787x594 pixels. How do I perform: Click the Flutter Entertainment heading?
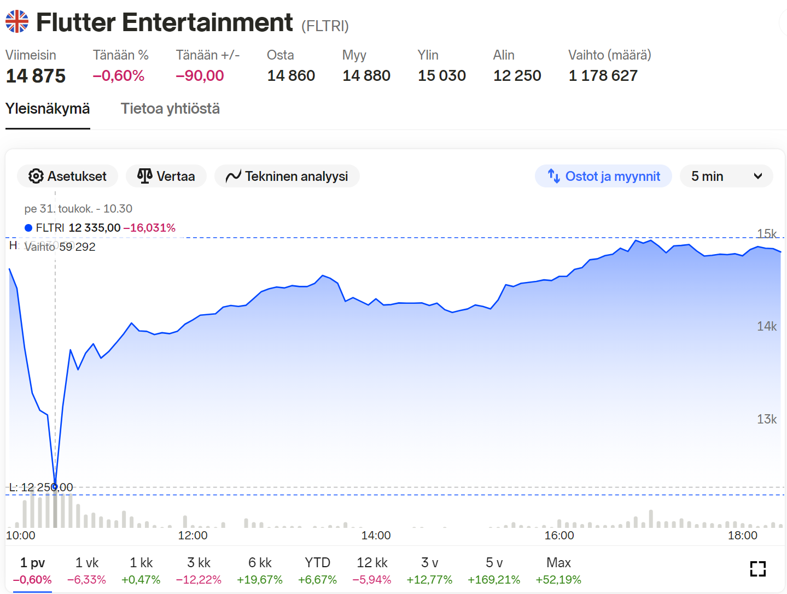pos(165,22)
